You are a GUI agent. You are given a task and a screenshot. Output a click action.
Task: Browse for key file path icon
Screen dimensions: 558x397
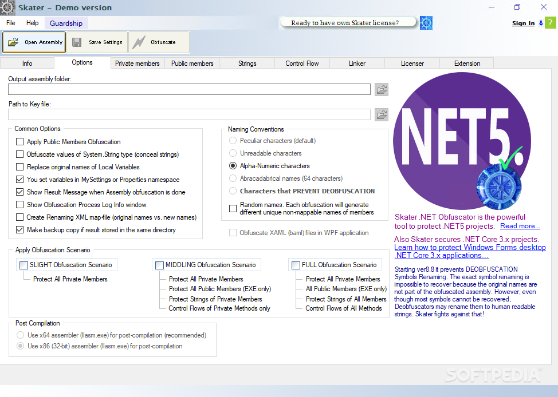(x=382, y=114)
